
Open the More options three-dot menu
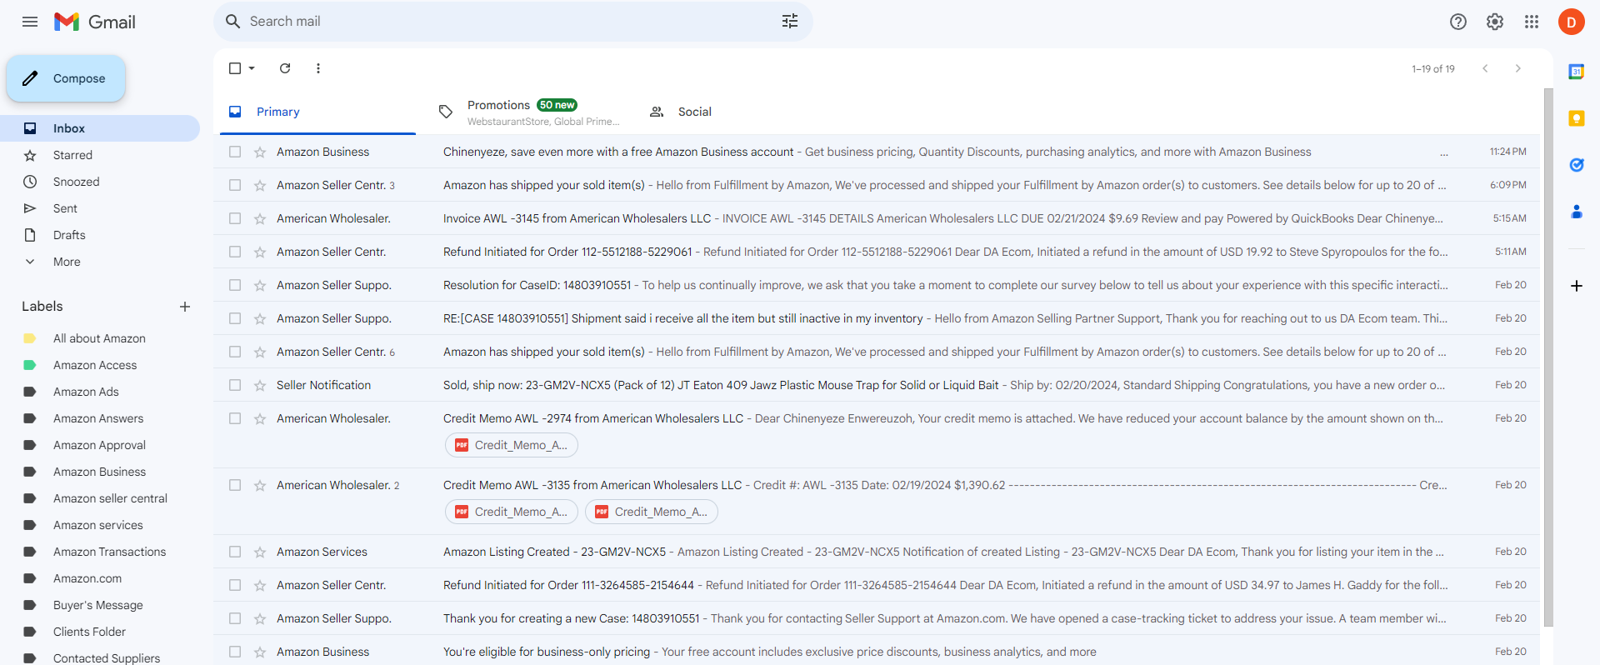point(318,68)
